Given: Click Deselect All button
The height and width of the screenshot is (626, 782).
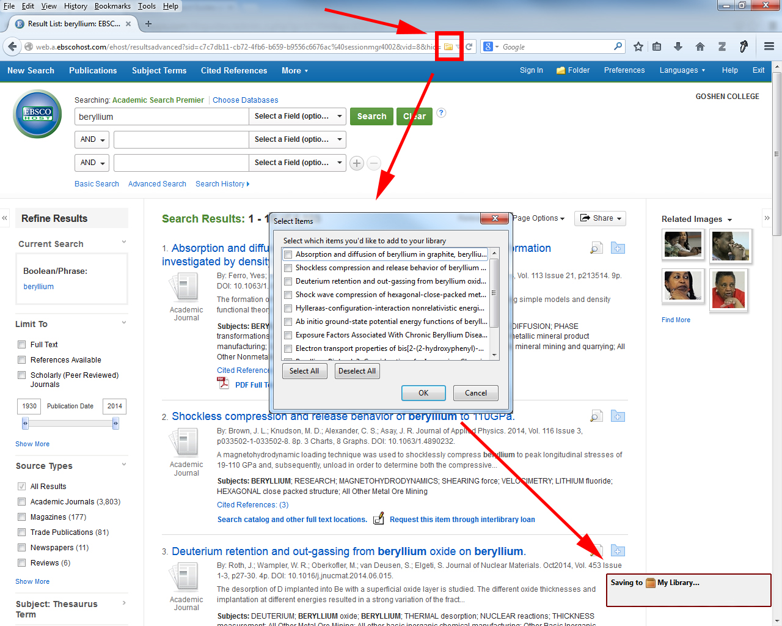Looking at the screenshot, I should (357, 371).
